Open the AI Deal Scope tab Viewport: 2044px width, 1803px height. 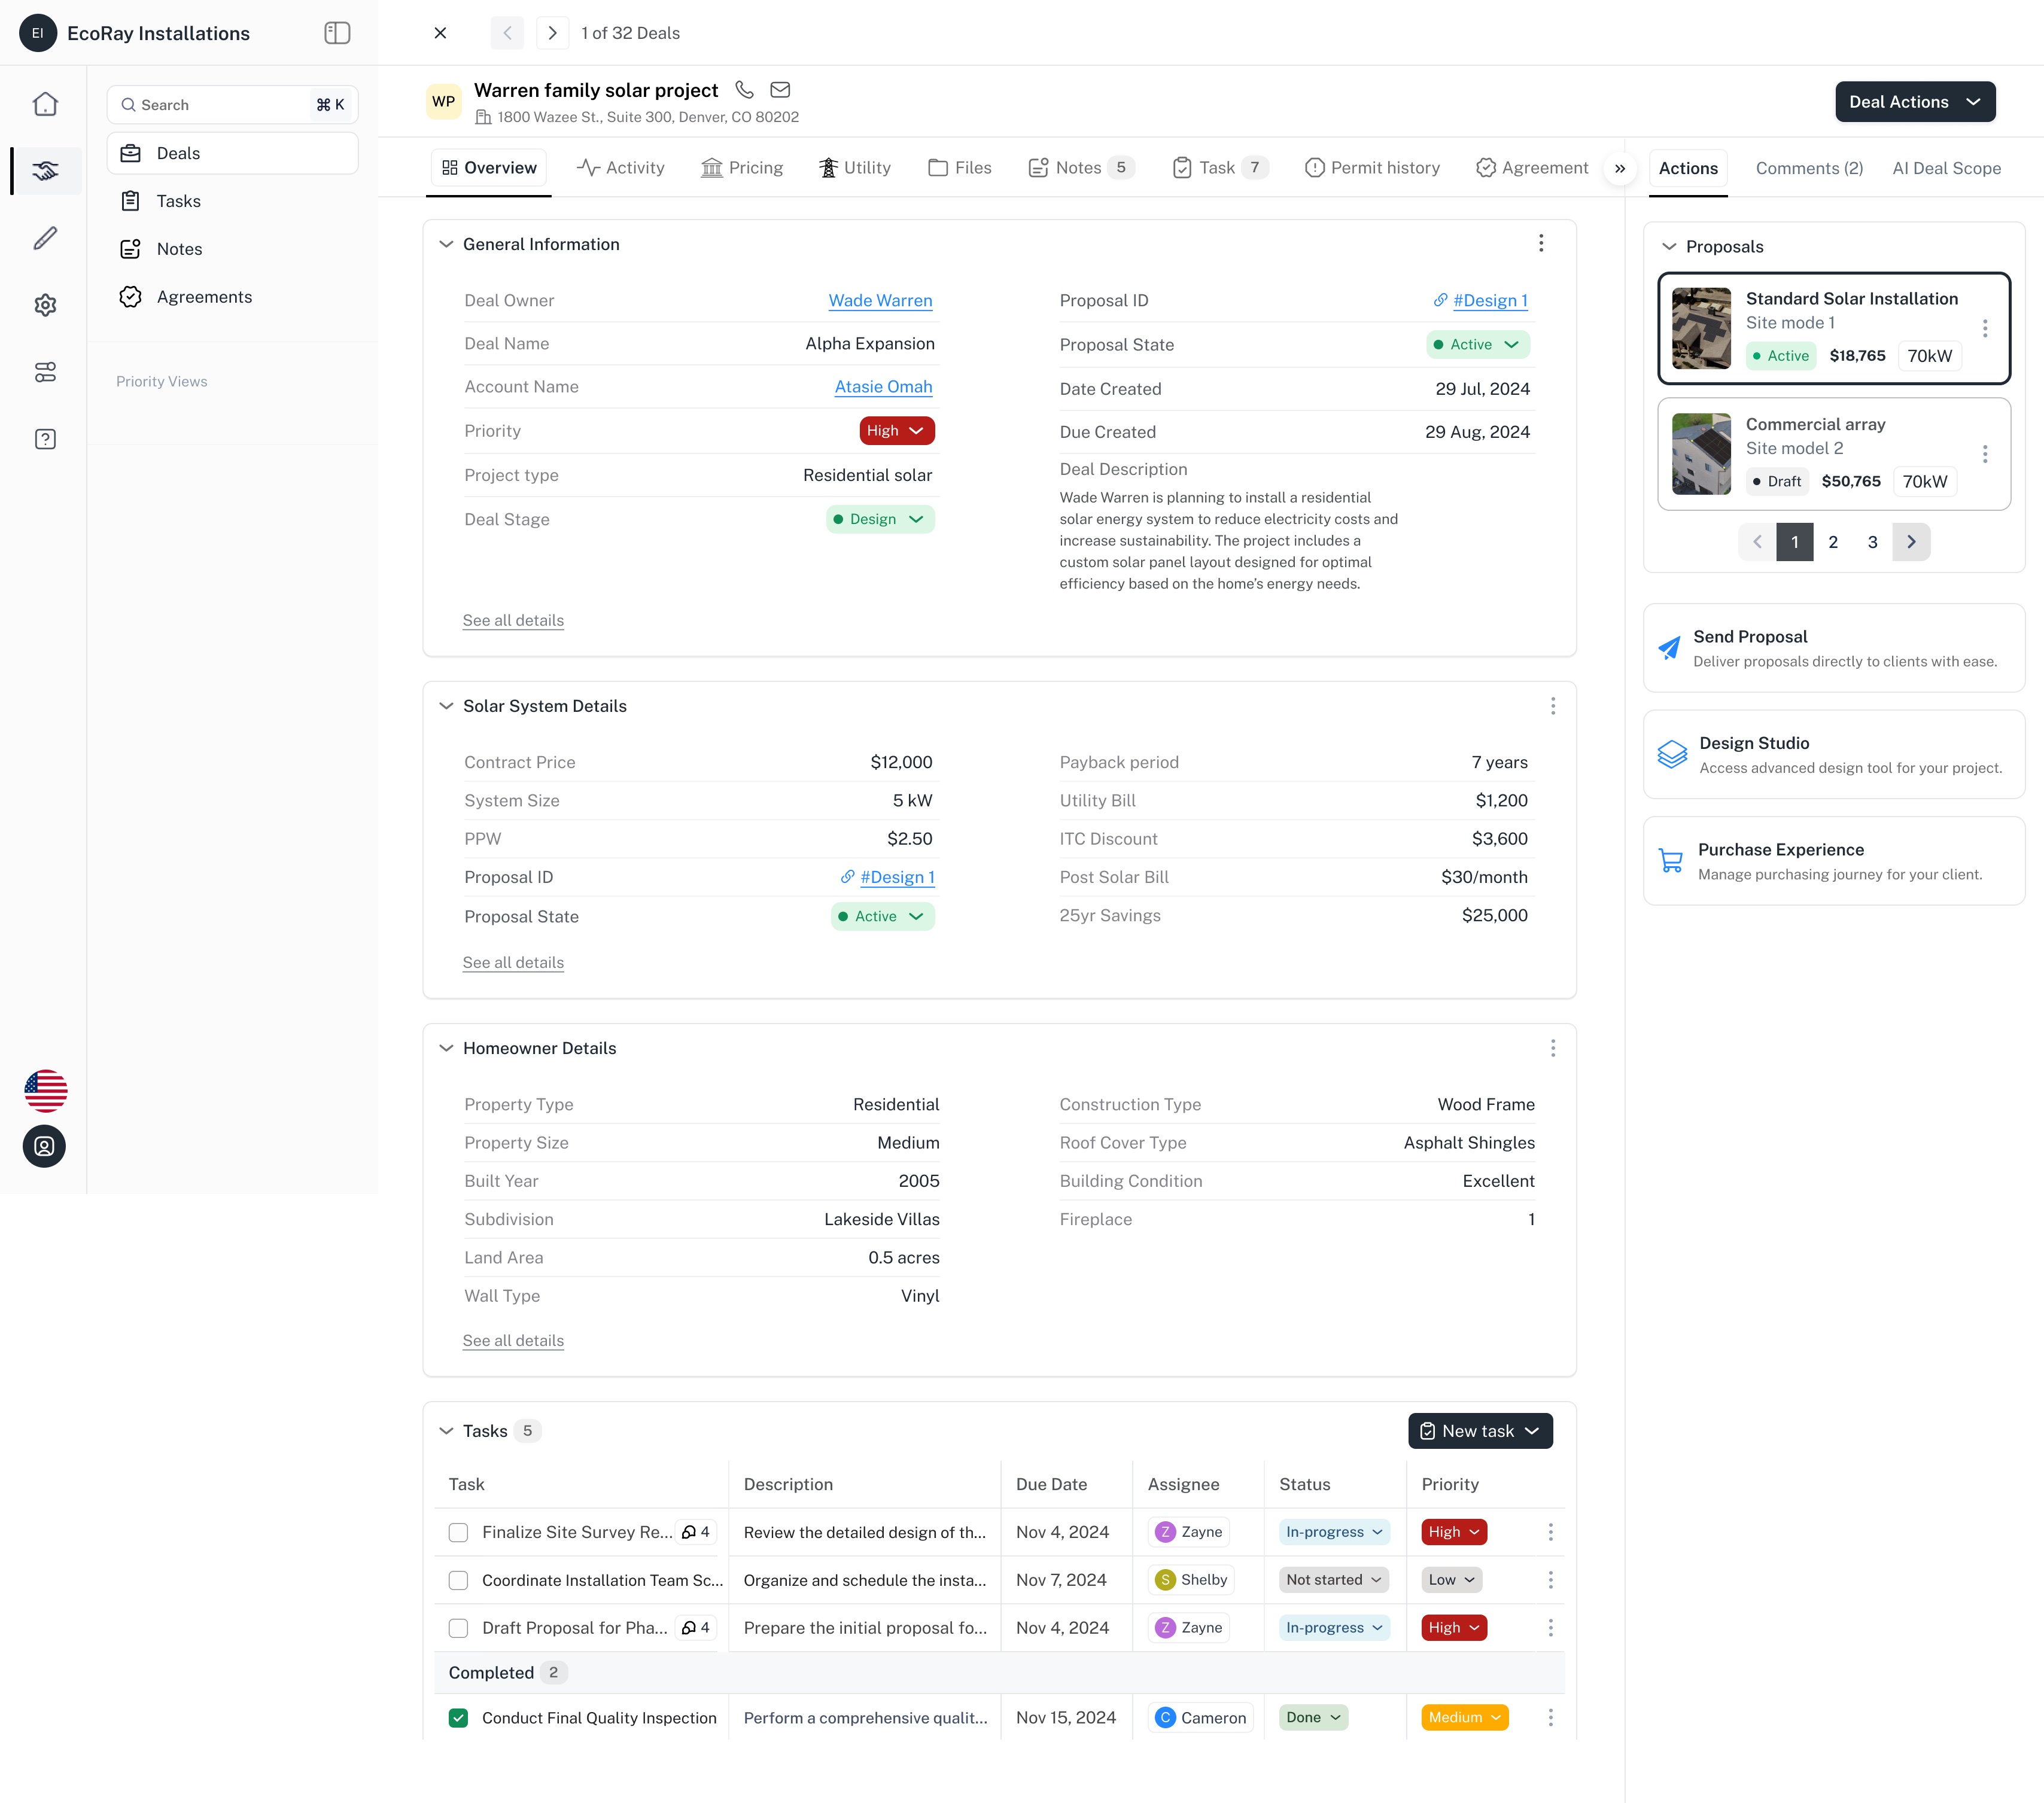(1946, 168)
